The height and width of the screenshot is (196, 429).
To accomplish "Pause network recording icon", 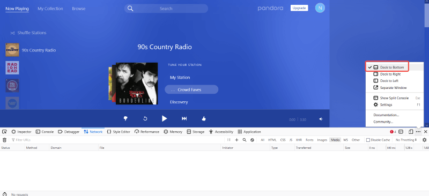I will click(229, 140).
